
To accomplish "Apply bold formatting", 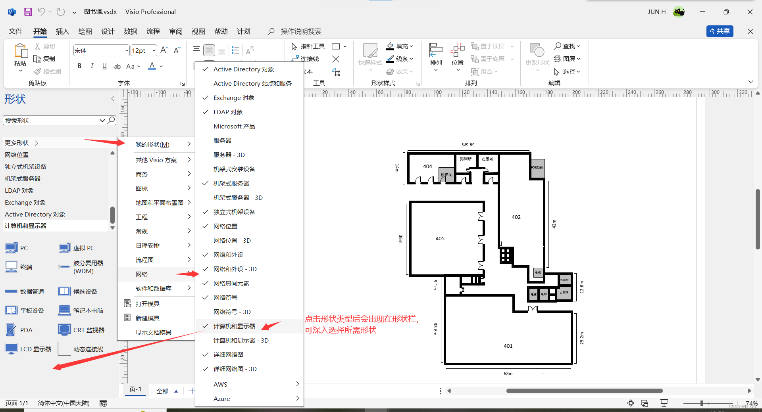I will [79, 66].
